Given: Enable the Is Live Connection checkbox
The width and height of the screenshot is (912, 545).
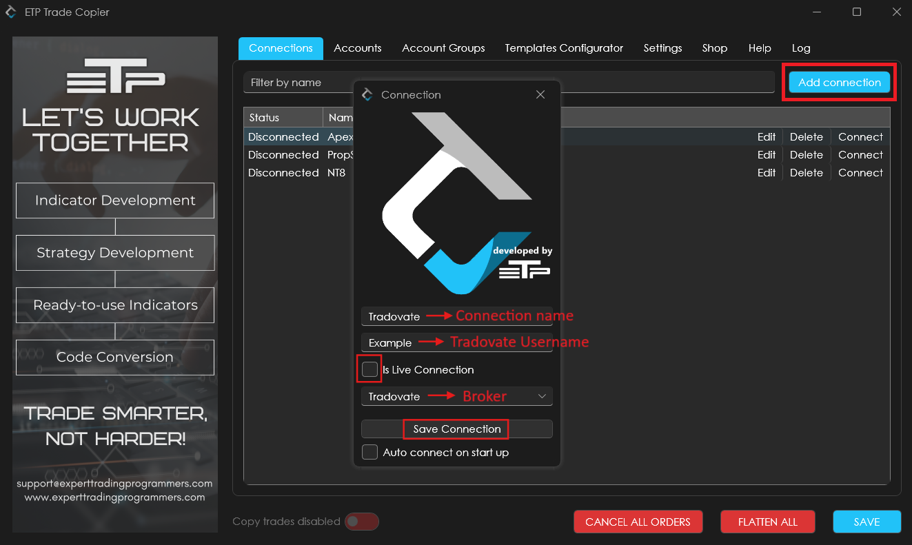Looking at the screenshot, I should click(370, 369).
